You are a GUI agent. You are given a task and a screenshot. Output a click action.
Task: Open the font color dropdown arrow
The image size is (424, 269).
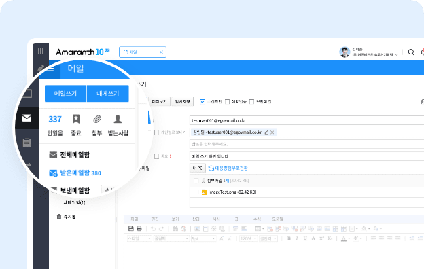coord(349,238)
